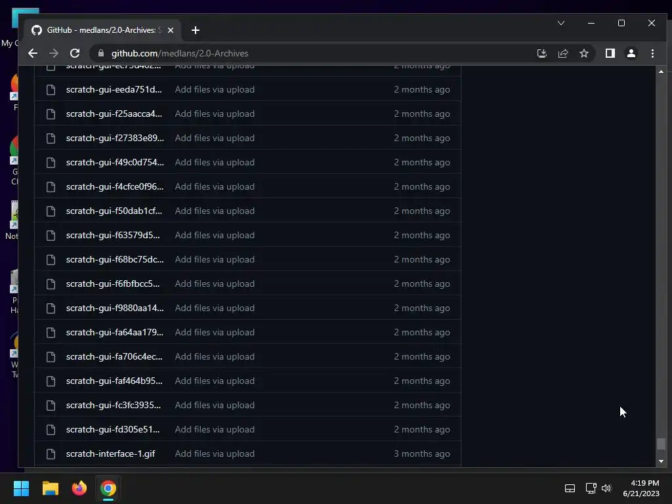Click the Chrome taskbar icon
This screenshot has height=504, width=672.
(x=108, y=488)
